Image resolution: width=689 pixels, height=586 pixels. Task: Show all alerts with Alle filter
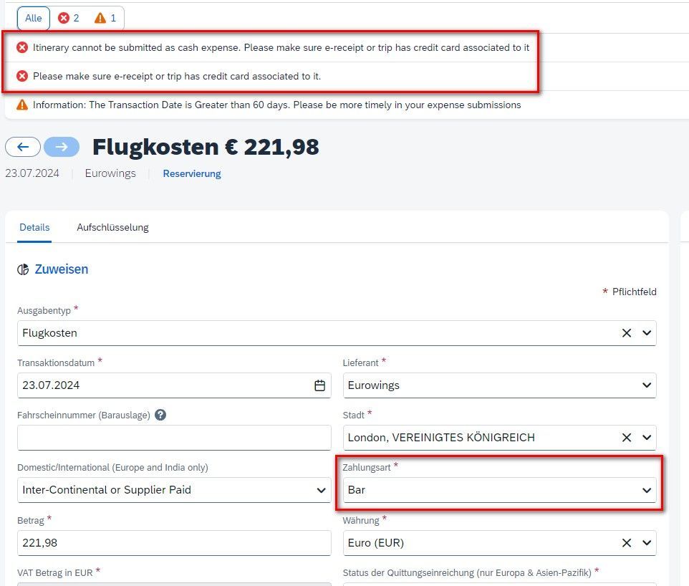(34, 18)
